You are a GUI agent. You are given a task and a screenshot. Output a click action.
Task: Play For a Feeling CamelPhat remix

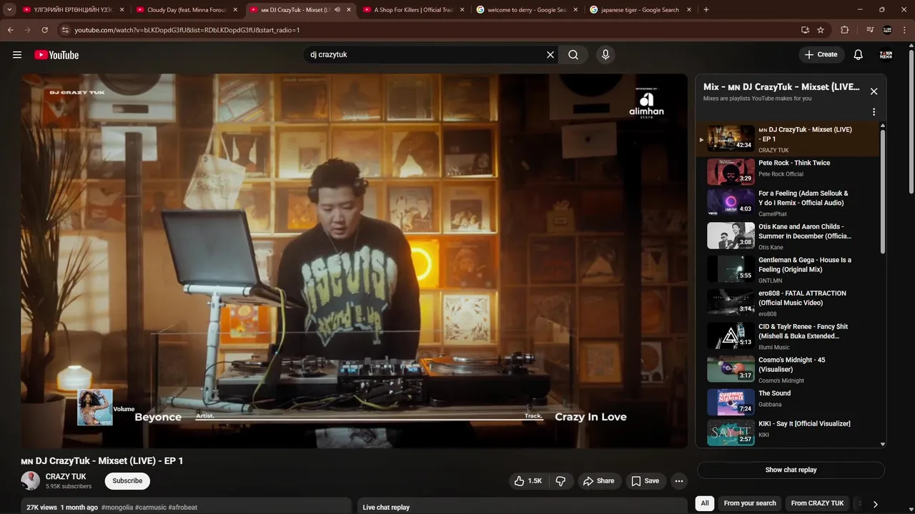click(x=788, y=203)
